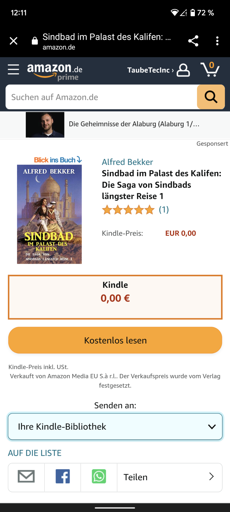The width and height of the screenshot is (230, 512).
Task: View the single customer review rating stars
Action: (128, 210)
